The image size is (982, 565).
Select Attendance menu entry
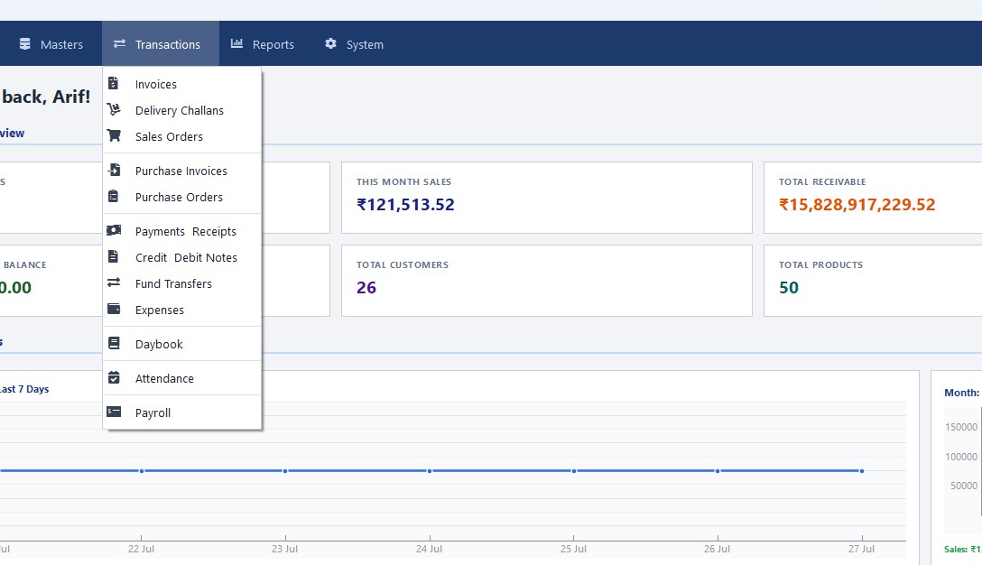[181, 378]
